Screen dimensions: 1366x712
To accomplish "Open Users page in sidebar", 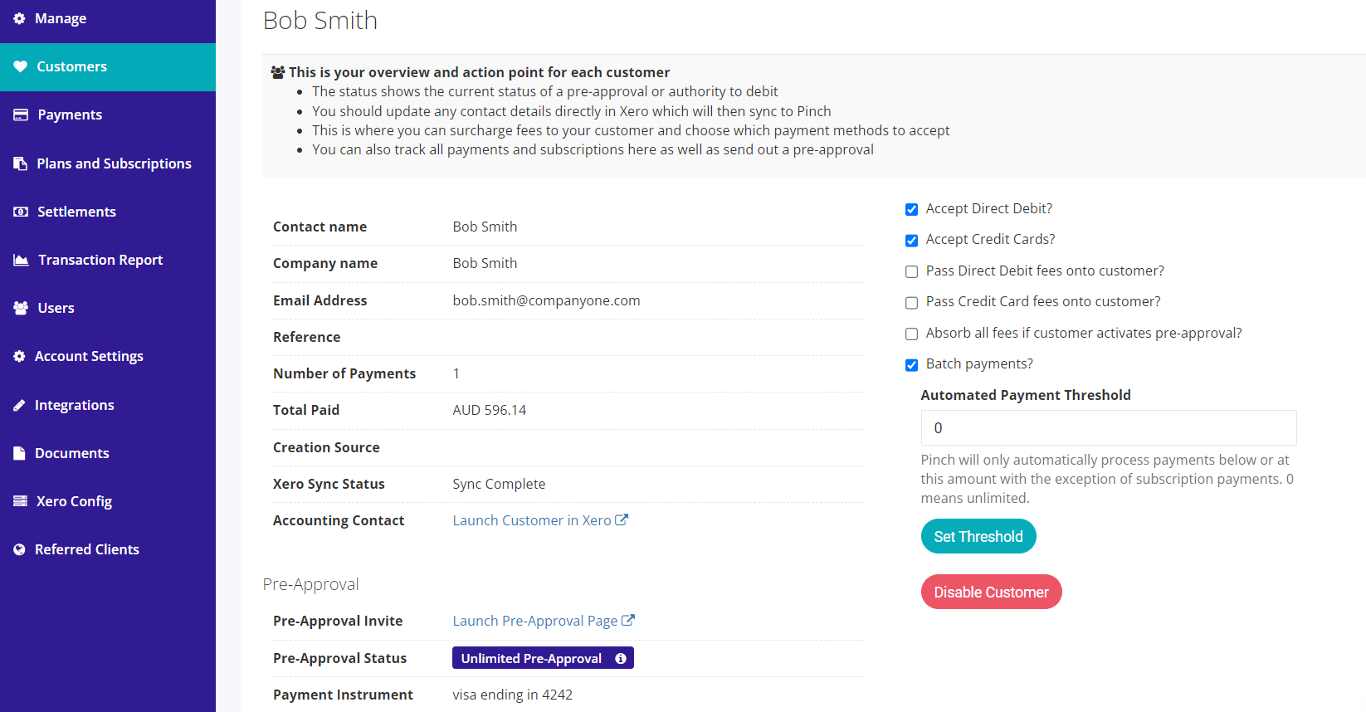I will pyautogui.click(x=108, y=308).
